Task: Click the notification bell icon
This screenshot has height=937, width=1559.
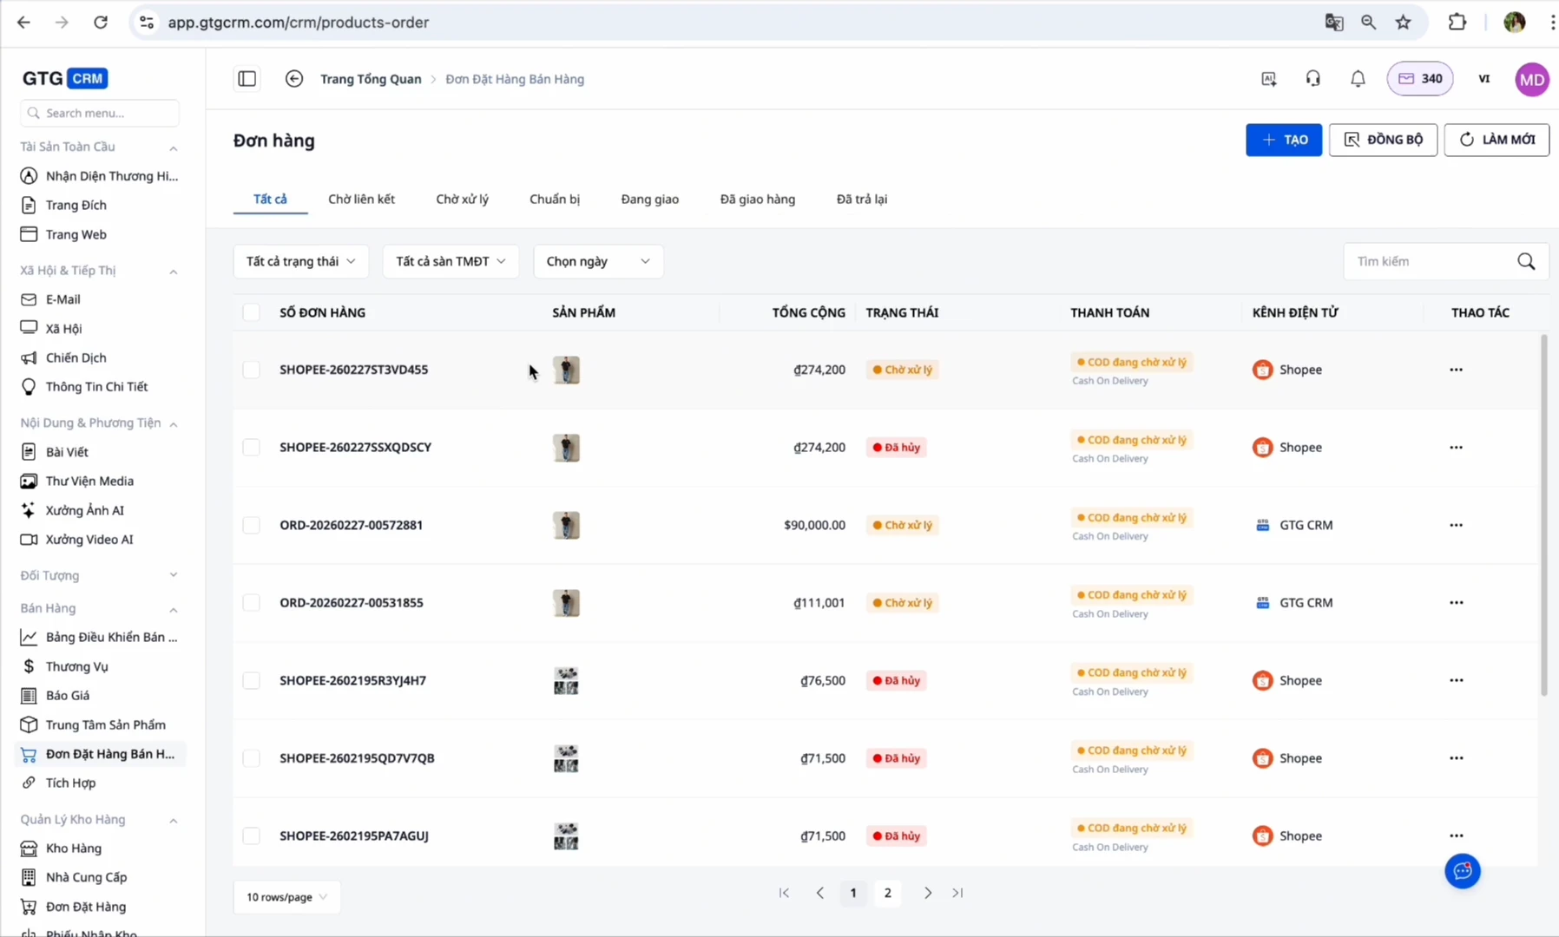Action: [x=1358, y=79]
